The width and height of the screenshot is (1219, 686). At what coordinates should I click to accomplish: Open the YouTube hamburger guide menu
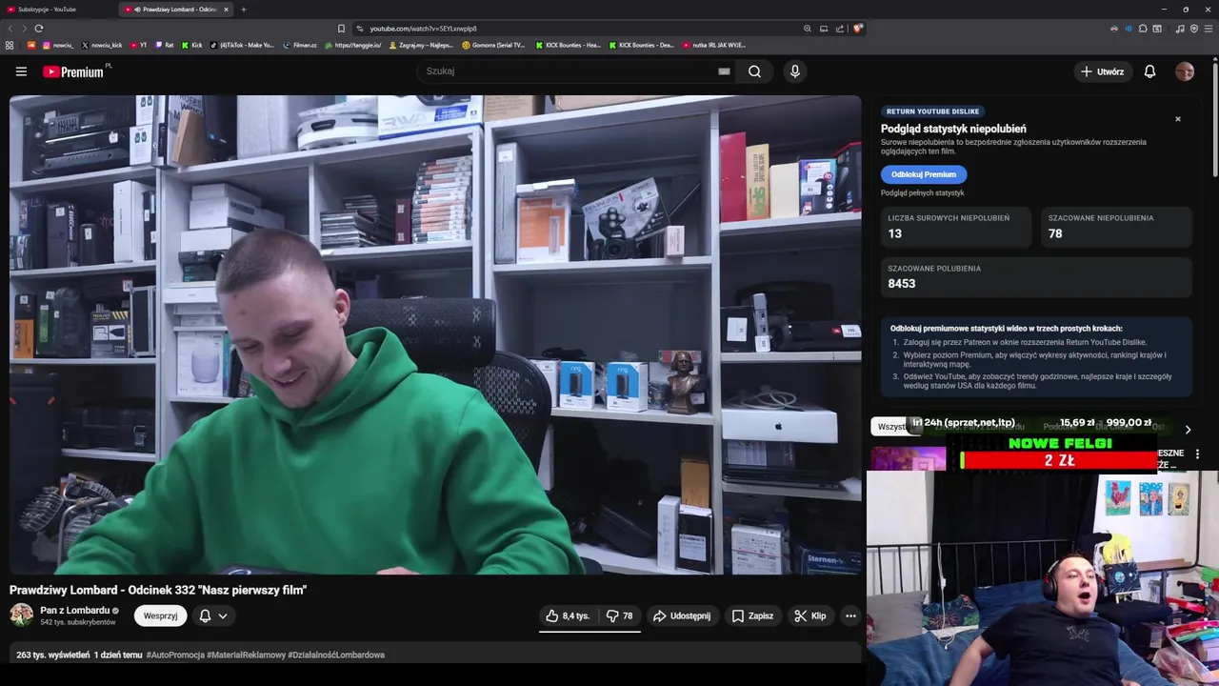[x=21, y=71]
